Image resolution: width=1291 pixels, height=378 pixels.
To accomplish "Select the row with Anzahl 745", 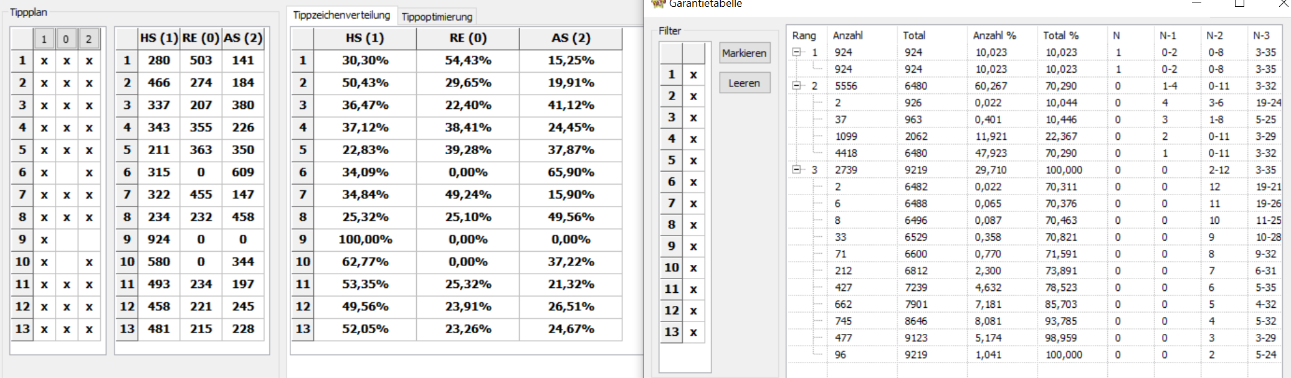I will click(x=843, y=321).
